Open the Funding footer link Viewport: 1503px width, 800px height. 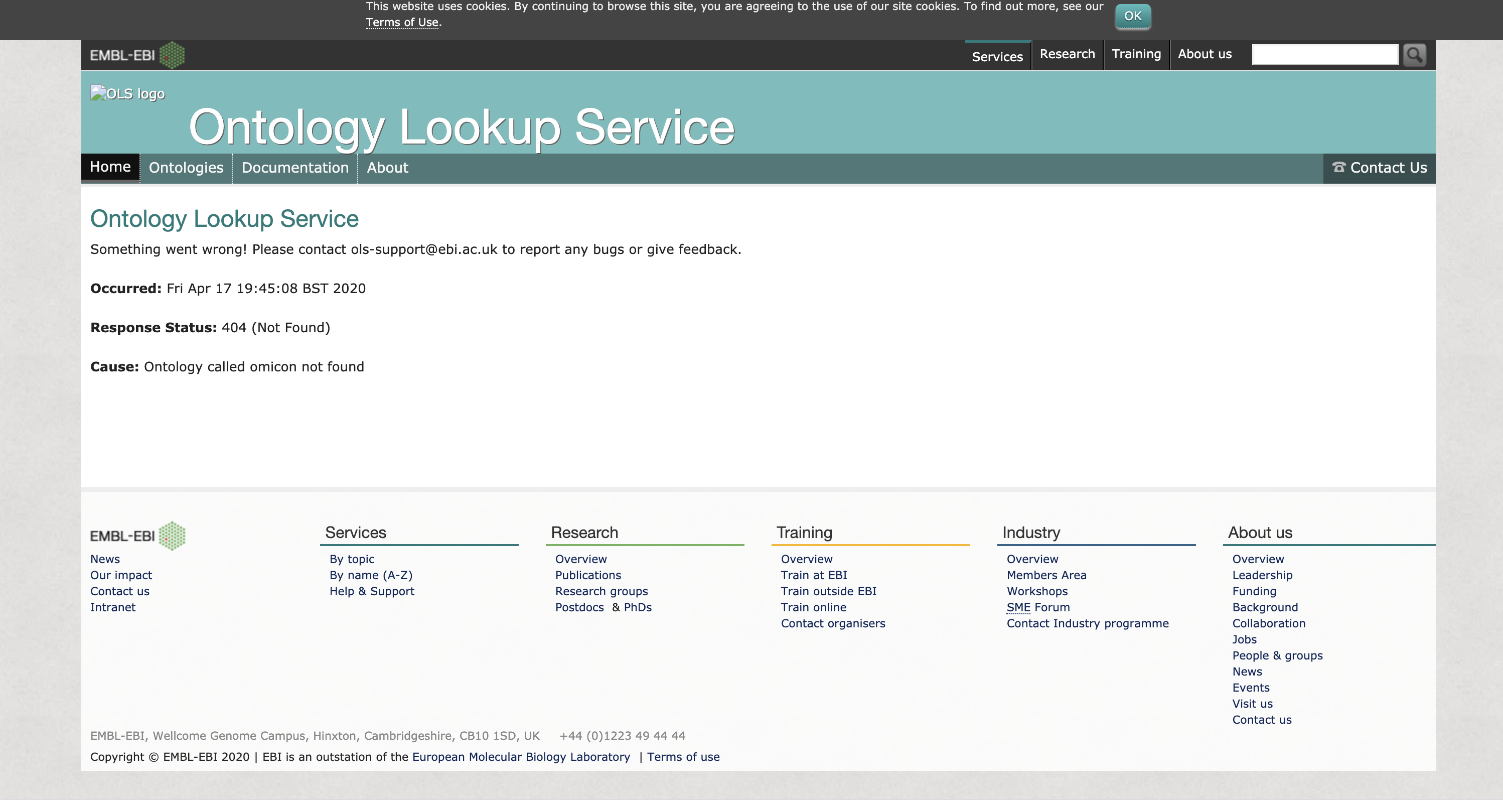coord(1254,591)
